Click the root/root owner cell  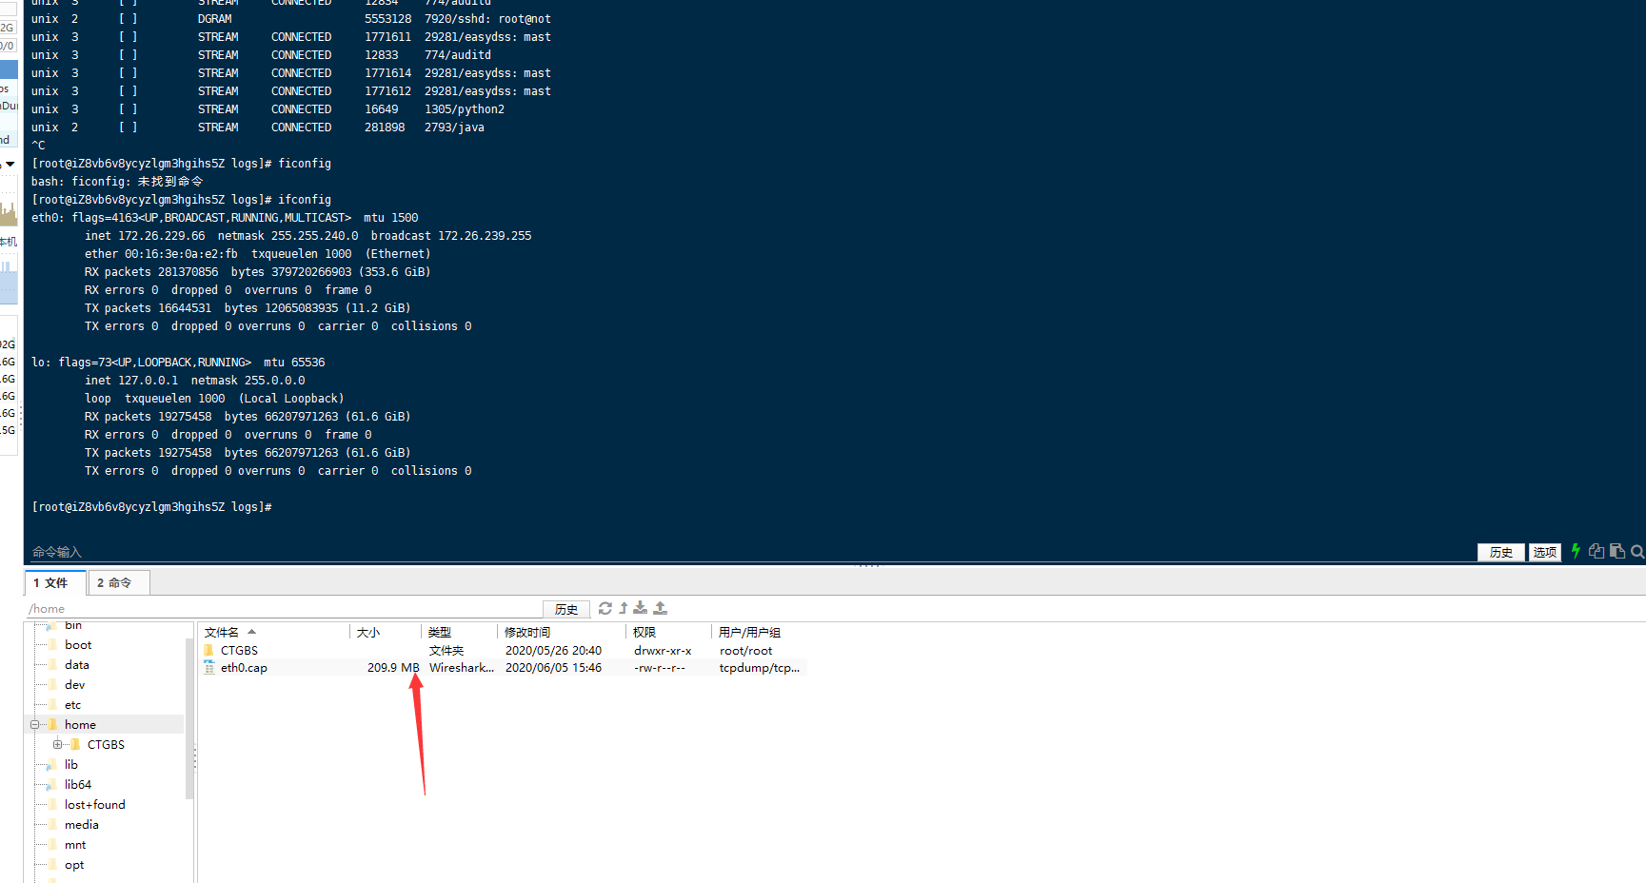(745, 651)
